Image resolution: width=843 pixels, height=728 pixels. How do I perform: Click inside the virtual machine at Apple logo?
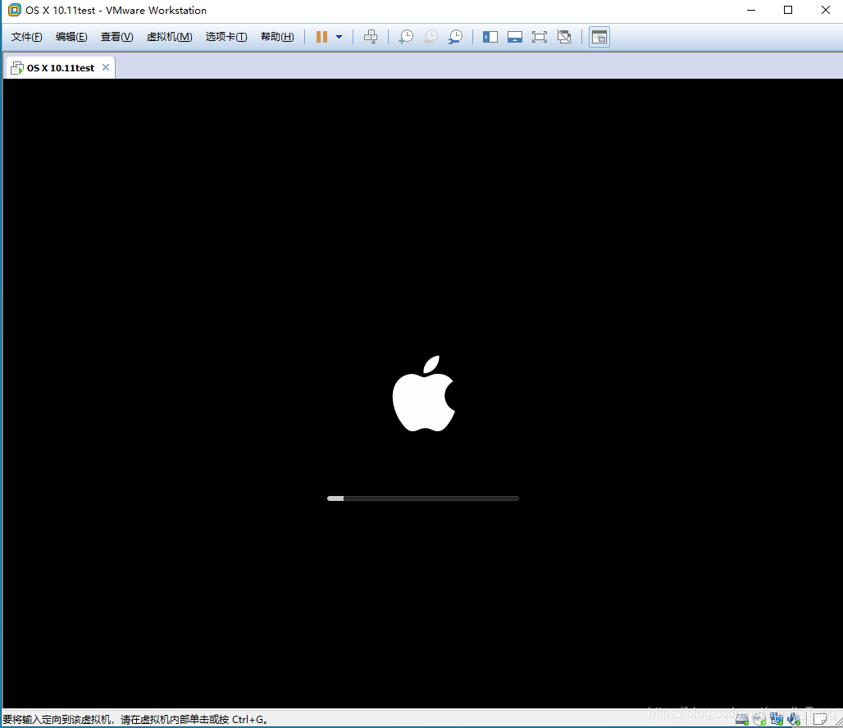click(x=424, y=394)
